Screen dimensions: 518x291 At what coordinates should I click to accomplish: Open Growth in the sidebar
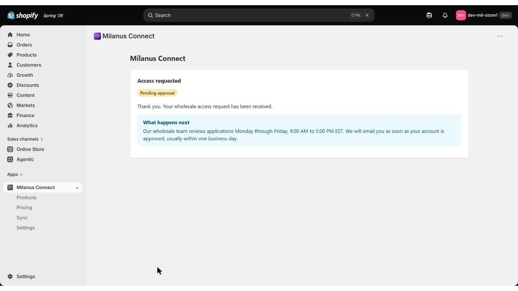[x=43, y=75]
